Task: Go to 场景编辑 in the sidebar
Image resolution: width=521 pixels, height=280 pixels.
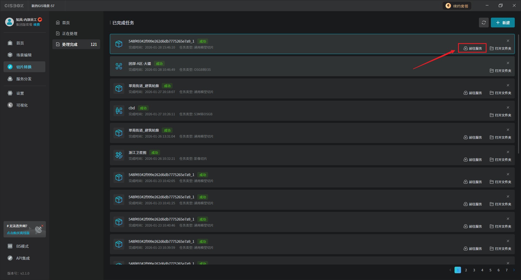Action: tap(24, 55)
